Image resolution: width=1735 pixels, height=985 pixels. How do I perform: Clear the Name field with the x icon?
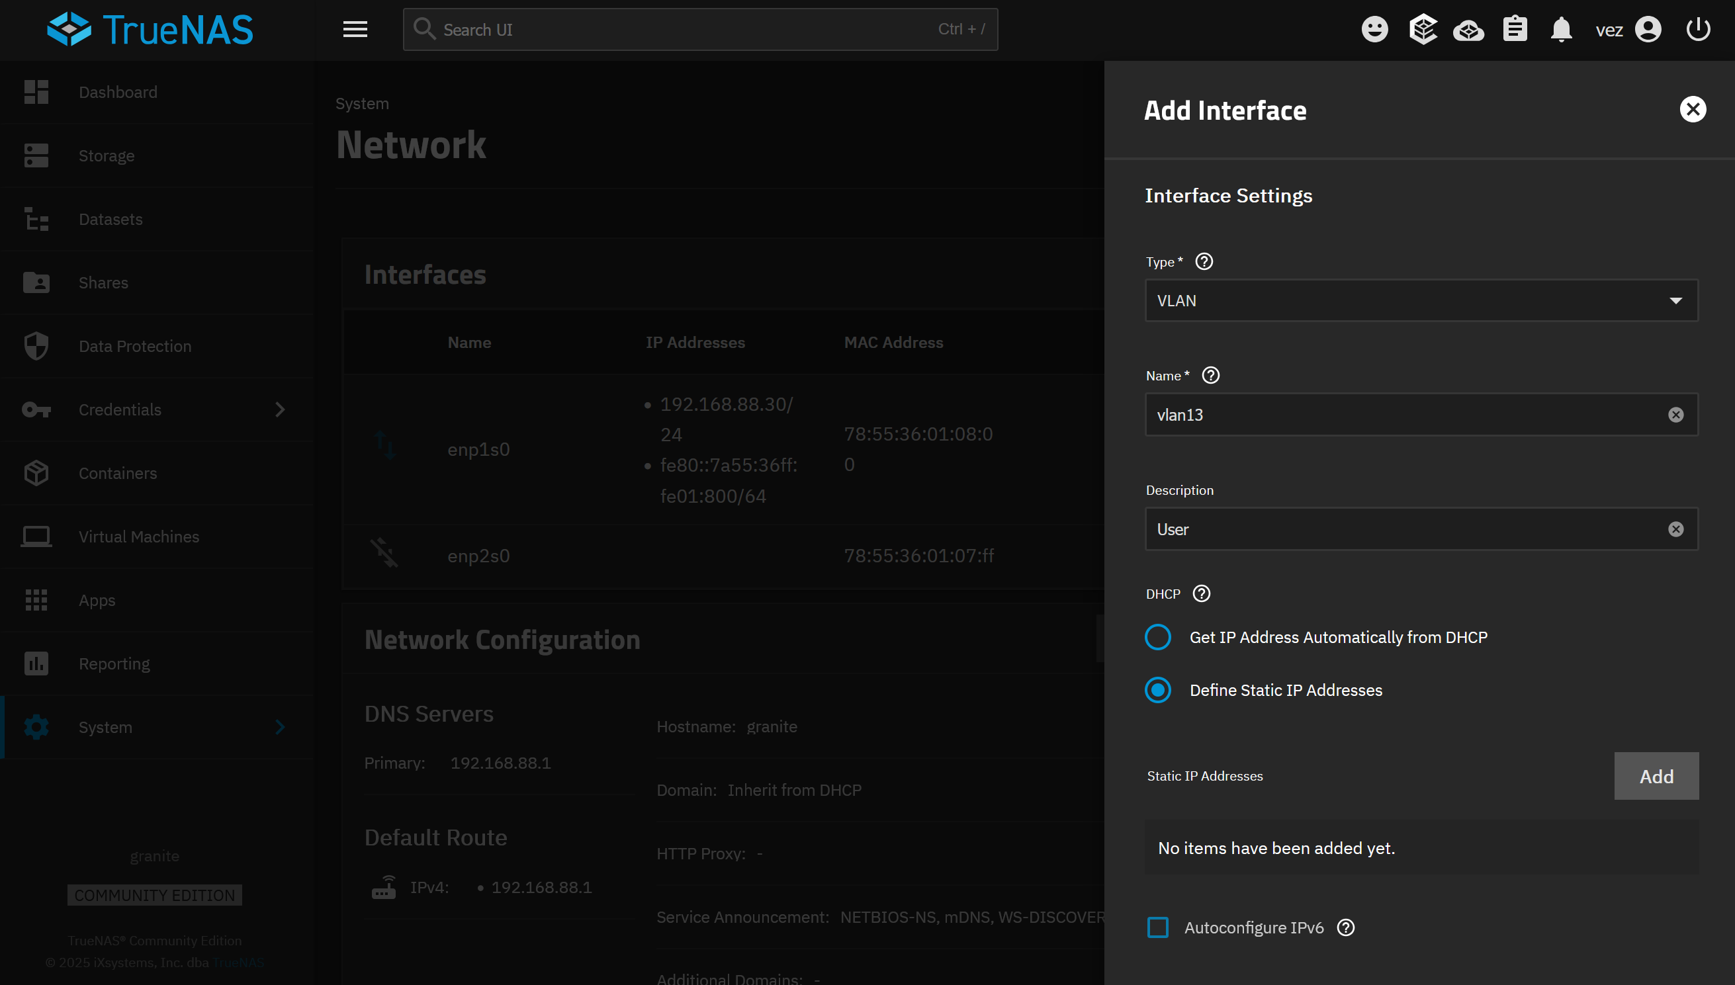(1675, 415)
